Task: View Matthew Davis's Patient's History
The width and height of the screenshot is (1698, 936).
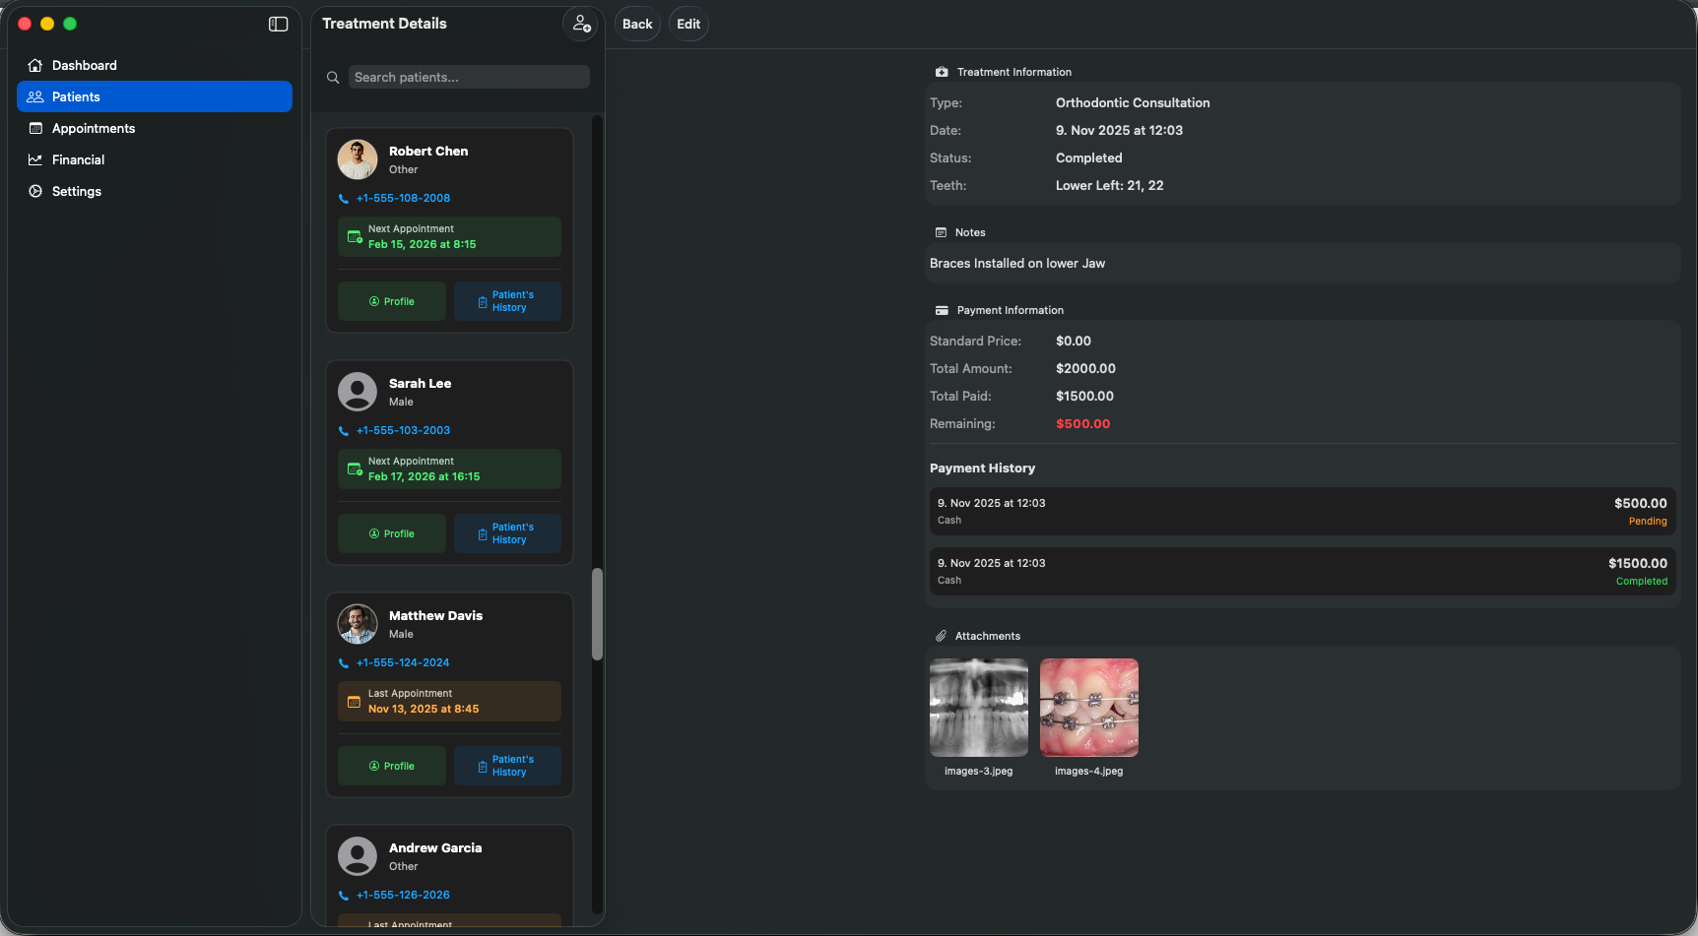Action: (507, 766)
